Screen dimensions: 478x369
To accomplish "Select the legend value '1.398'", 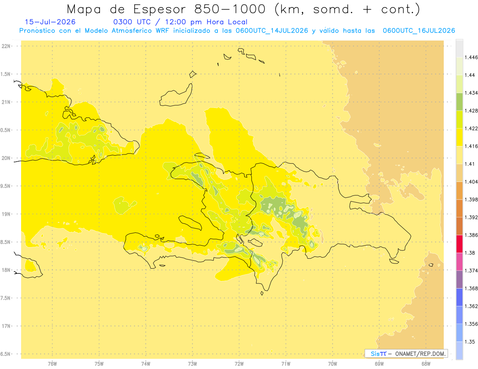I will tap(471, 199).
